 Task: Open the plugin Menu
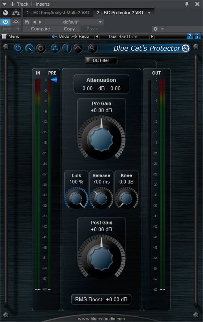11,36
